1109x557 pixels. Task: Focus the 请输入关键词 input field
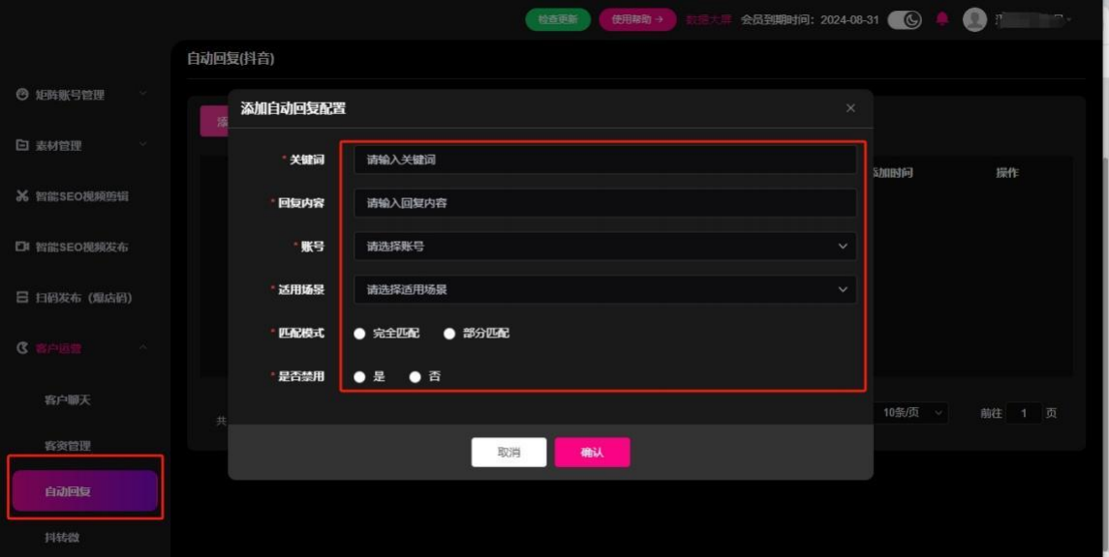[x=604, y=160]
